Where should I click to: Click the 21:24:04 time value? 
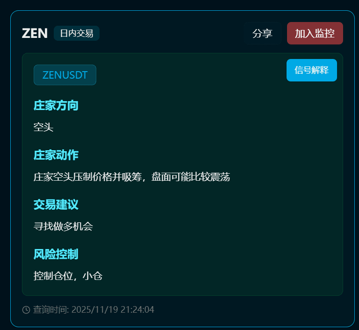(137, 309)
